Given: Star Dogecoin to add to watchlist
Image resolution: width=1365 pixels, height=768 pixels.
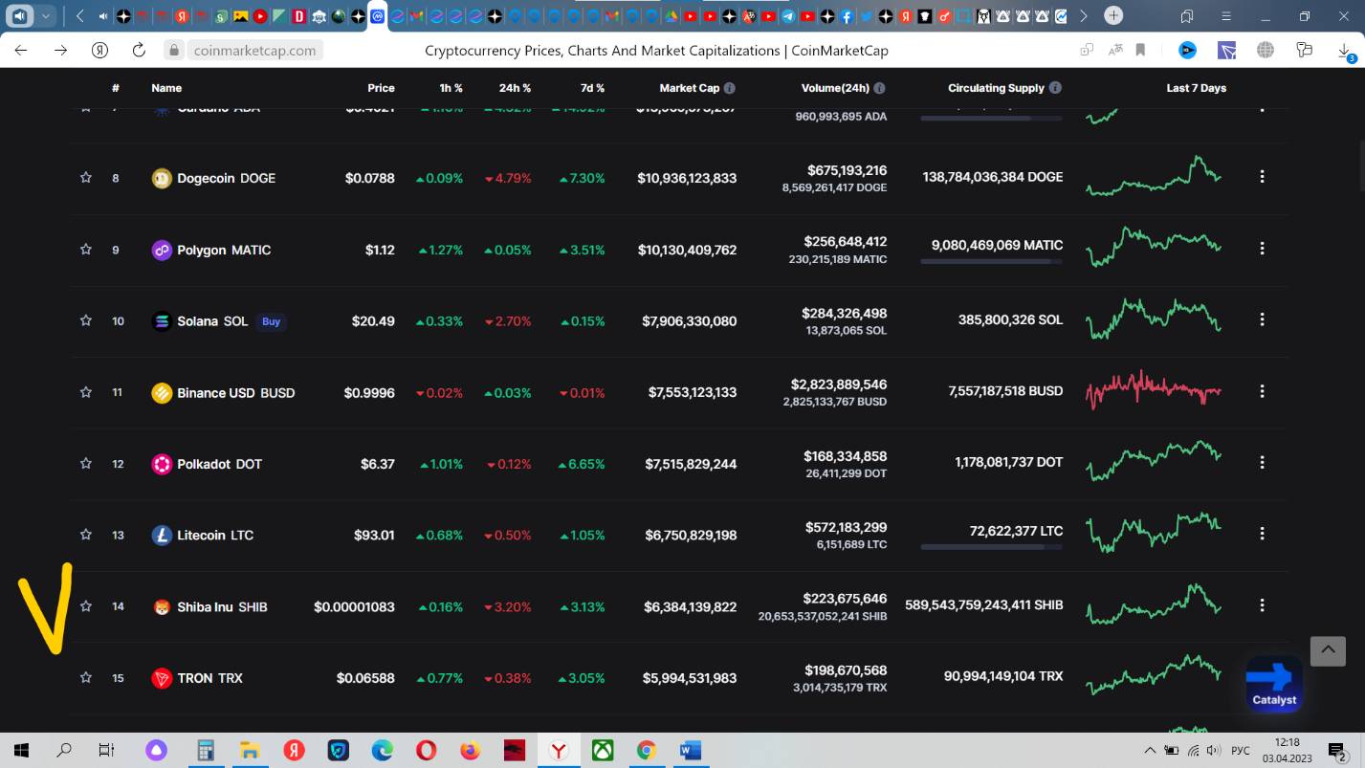Looking at the screenshot, I should click(x=86, y=178).
